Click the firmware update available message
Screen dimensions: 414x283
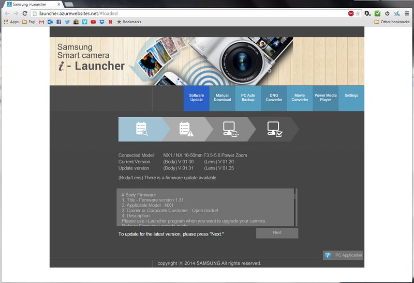pos(168,178)
